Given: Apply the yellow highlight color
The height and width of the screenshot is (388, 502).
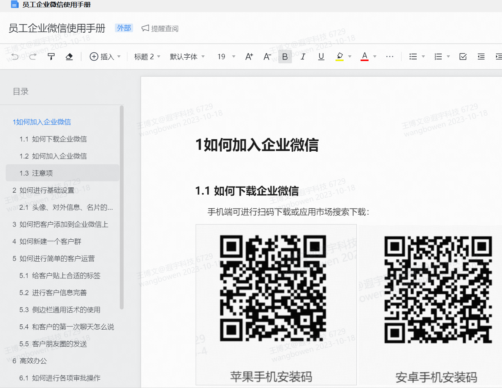Looking at the screenshot, I should point(340,57).
